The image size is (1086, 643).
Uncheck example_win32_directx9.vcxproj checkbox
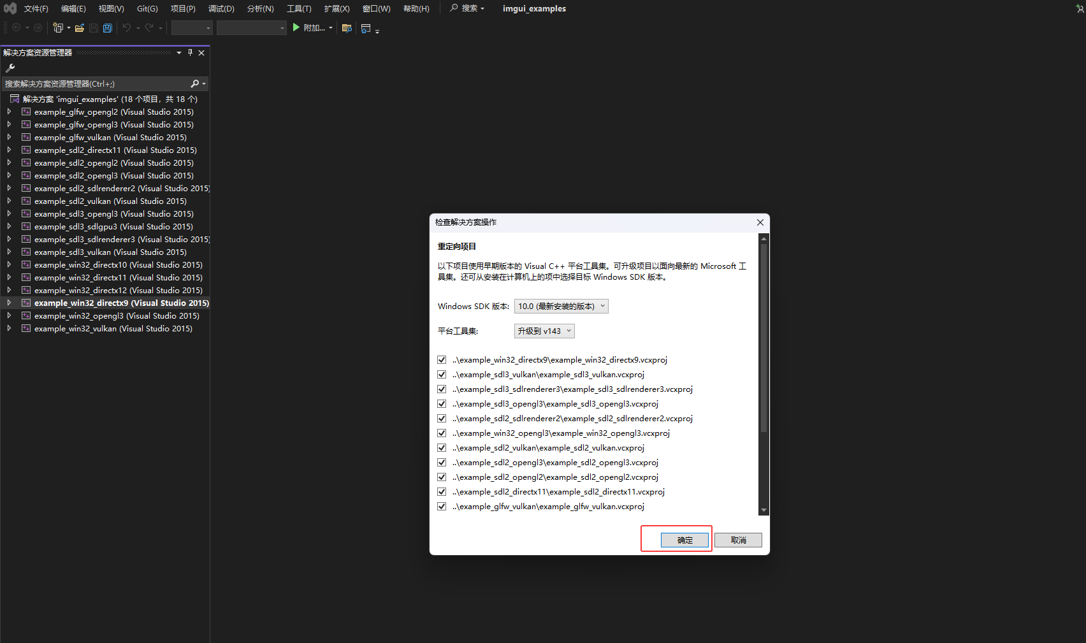pos(442,360)
